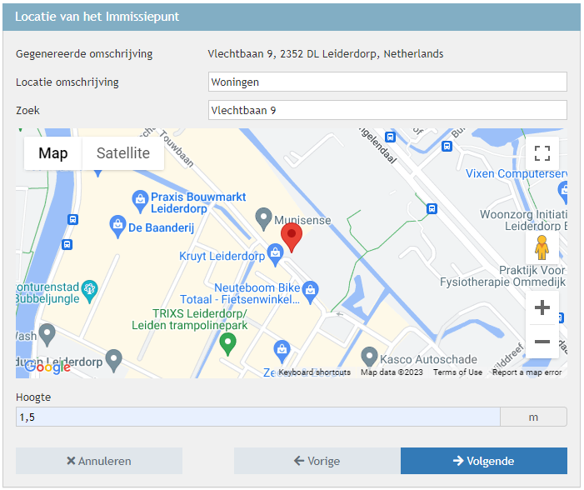The width and height of the screenshot is (584, 490).
Task: Click the De Baanderij shop marker
Action: pos(118,224)
